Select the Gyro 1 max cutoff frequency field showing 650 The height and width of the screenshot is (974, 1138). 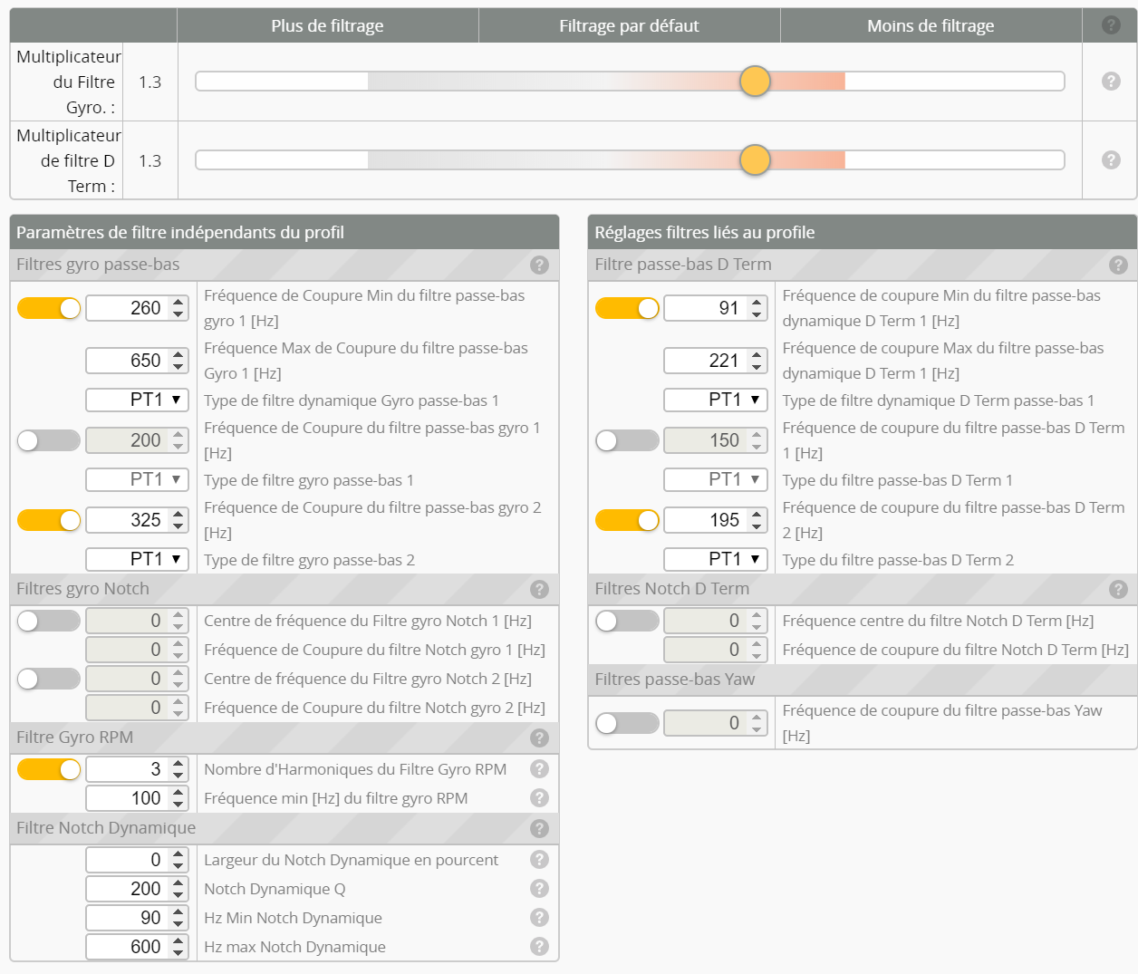[x=131, y=360]
